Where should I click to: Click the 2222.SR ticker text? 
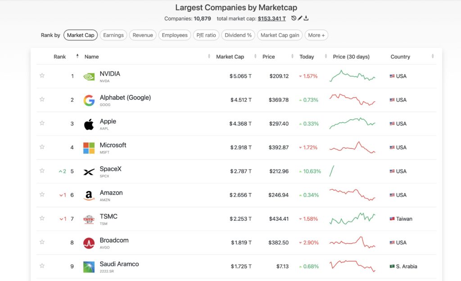tap(107, 271)
